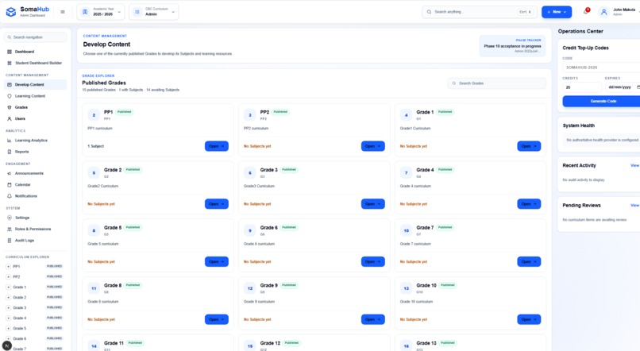This screenshot has height=351, width=640.
Task: Open the Grade 4 card
Action: 529,204
